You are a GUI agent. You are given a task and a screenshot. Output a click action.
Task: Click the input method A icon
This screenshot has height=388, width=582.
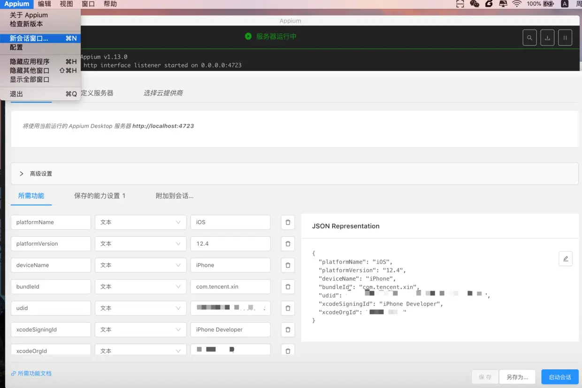coord(565,4)
